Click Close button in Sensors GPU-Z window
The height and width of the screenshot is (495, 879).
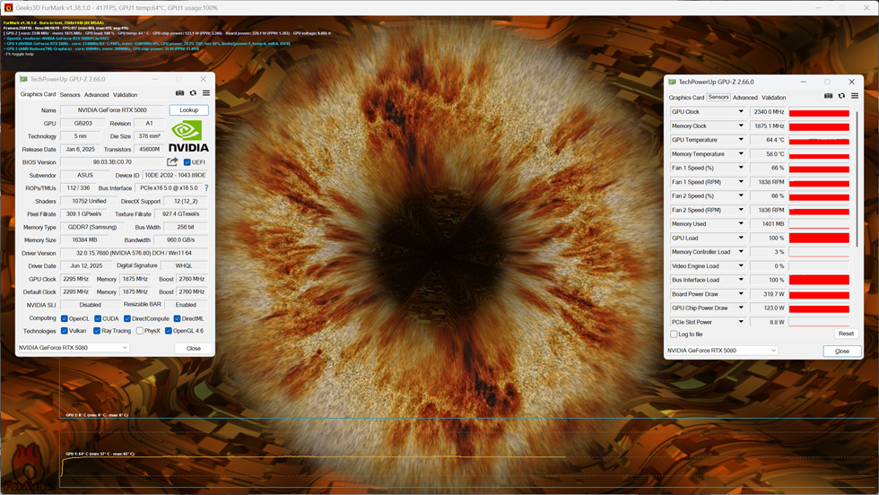coord(842,351)
